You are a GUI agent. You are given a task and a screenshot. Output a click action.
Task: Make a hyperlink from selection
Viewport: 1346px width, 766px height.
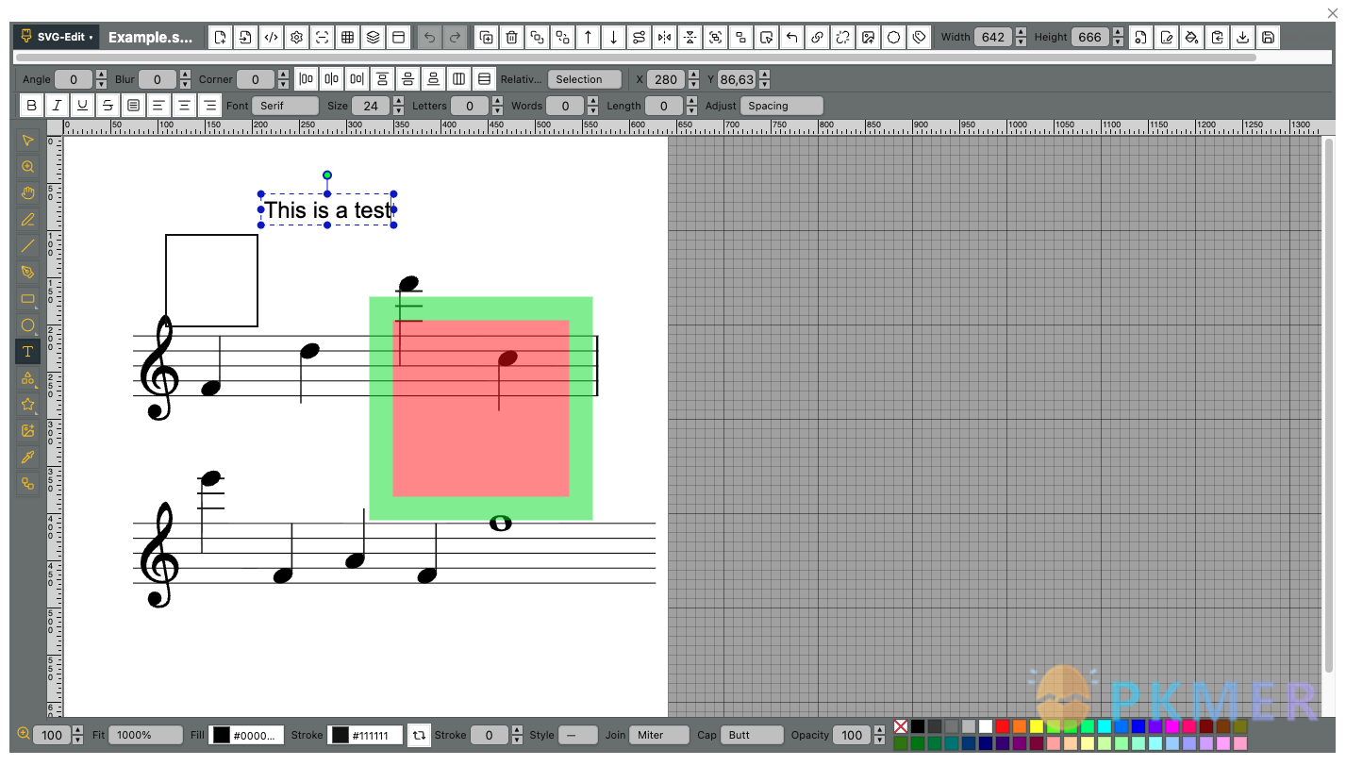818,38
